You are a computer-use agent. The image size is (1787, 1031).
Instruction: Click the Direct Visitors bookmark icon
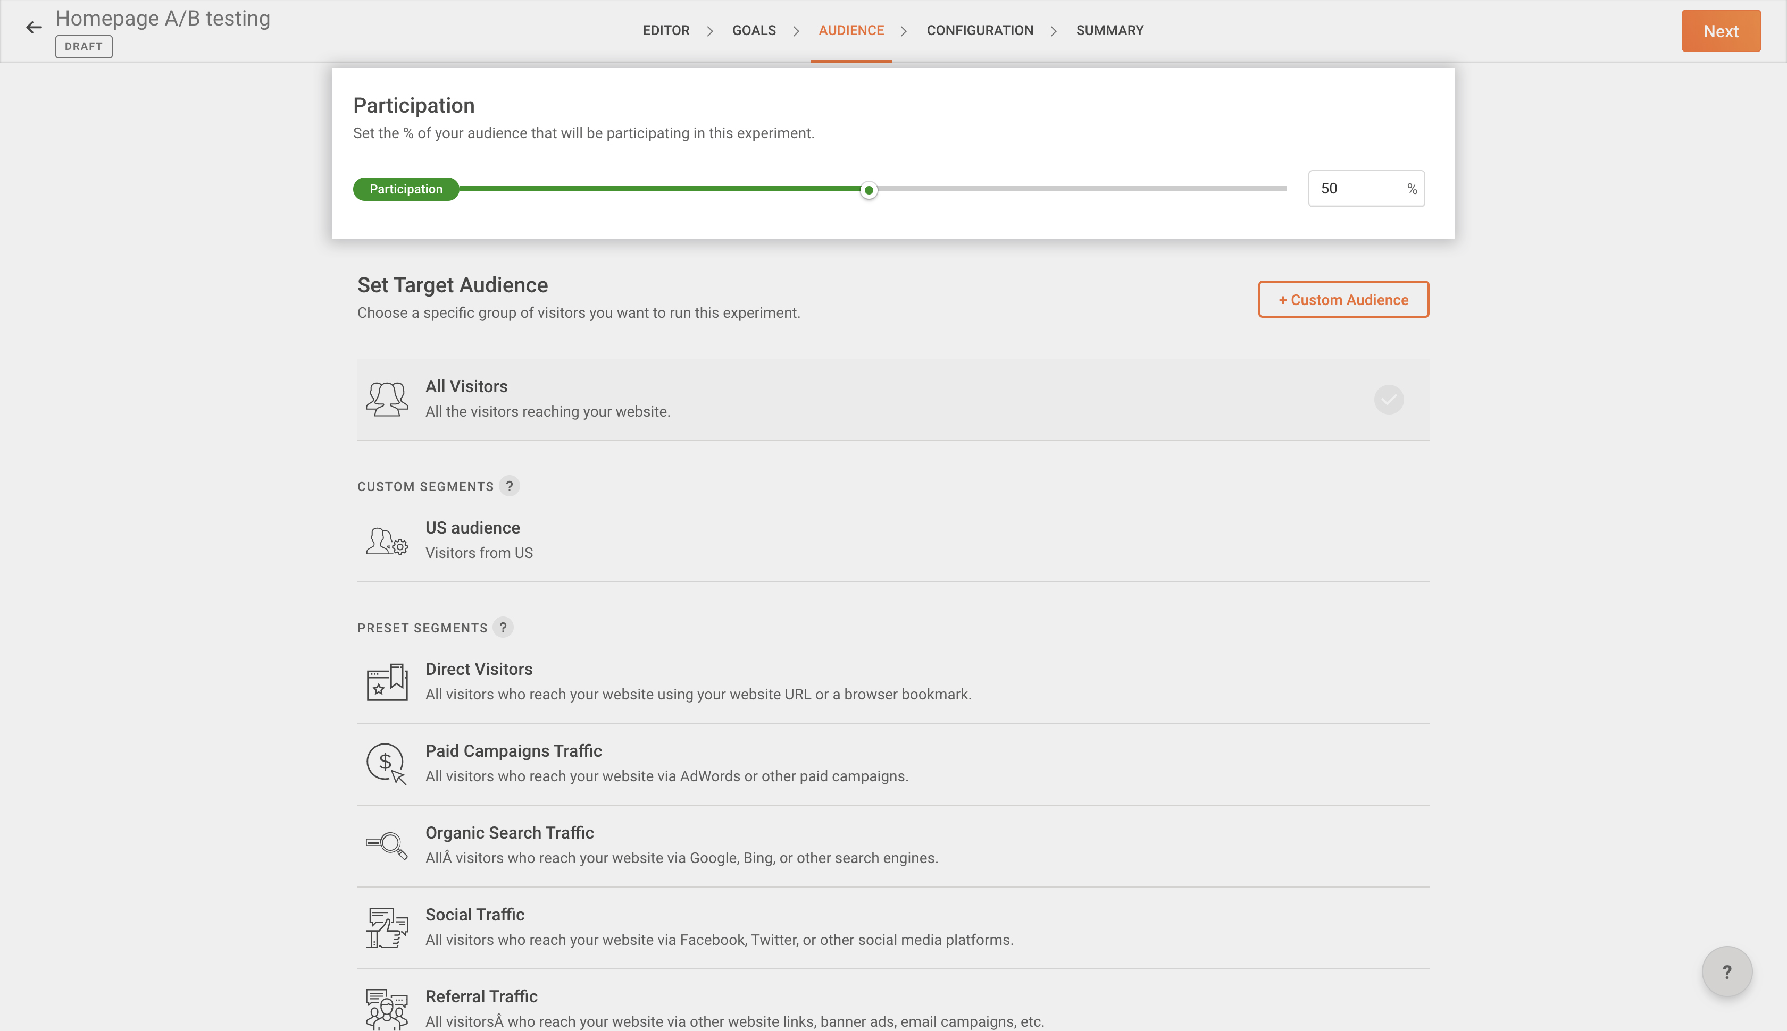click(387, 682)
